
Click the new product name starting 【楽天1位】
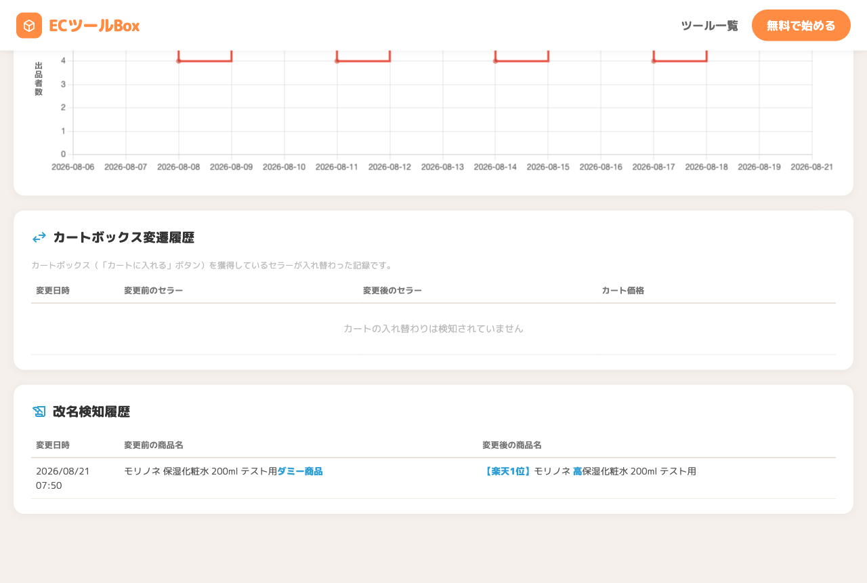pos(589,471)
